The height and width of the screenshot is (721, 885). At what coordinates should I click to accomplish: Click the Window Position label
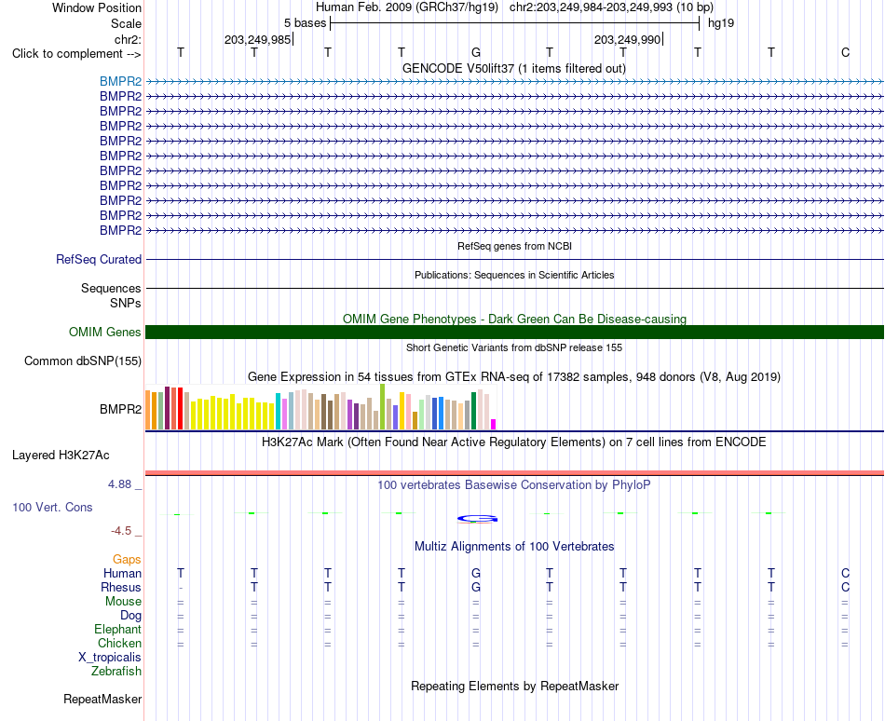pyautogui.click(x=97, y=7)
